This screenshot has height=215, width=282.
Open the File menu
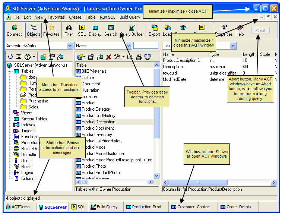coord(16,17)
